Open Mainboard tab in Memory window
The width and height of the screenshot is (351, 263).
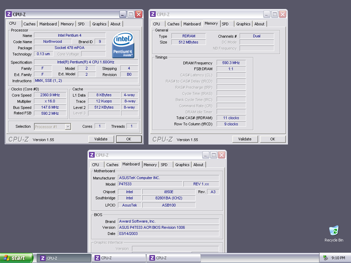coord(192,24)
